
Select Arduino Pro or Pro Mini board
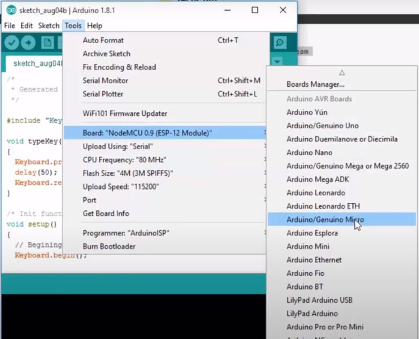(x=342, y=327)
